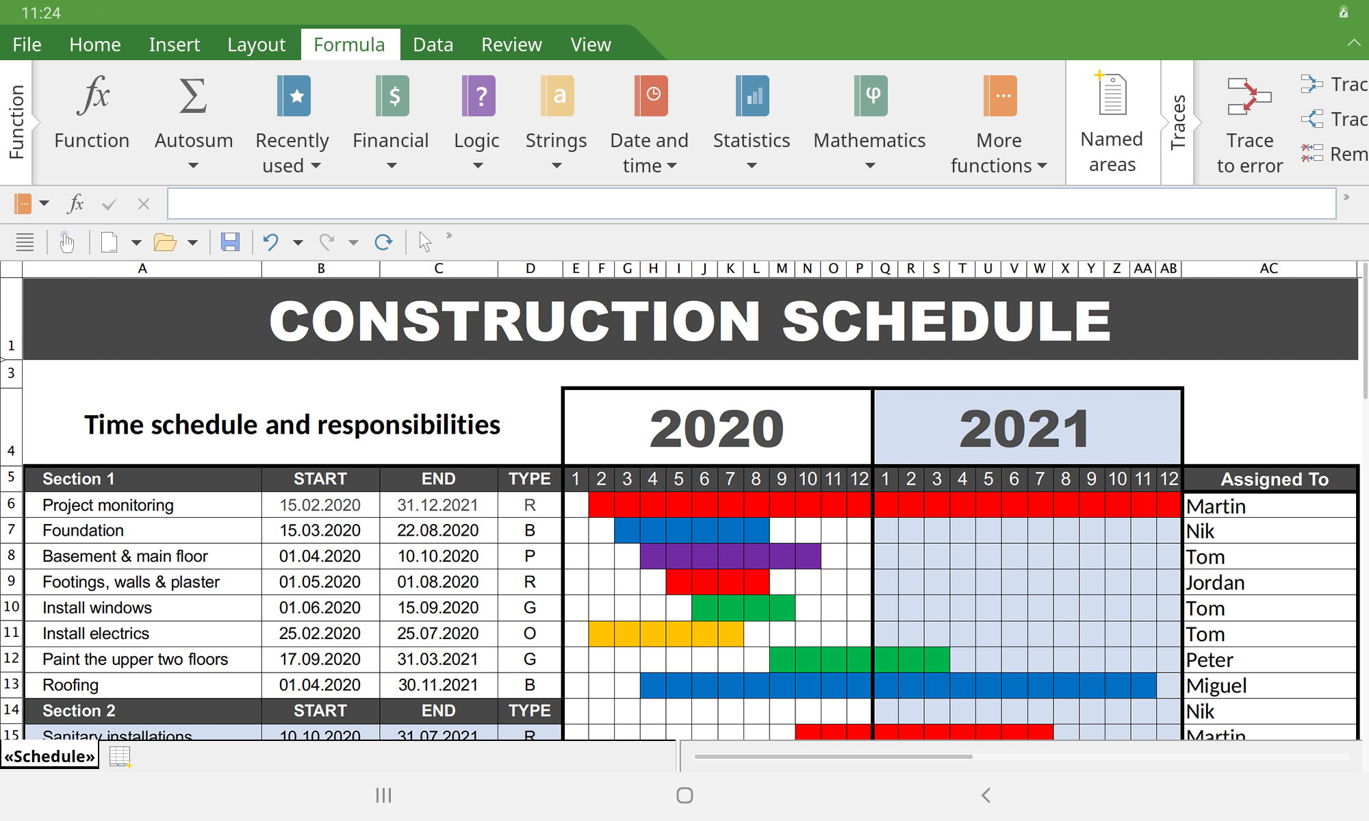The width and height of the screenshot is (1369, 821).
Task: Collapse the ribbon with top-right chevron
Action: coord(1353,42)
